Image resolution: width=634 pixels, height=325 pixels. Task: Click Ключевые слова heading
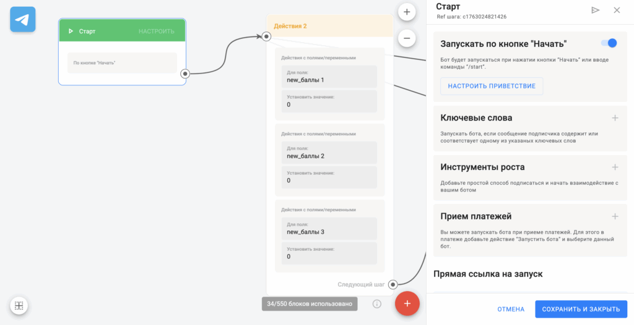click(476, 118)
